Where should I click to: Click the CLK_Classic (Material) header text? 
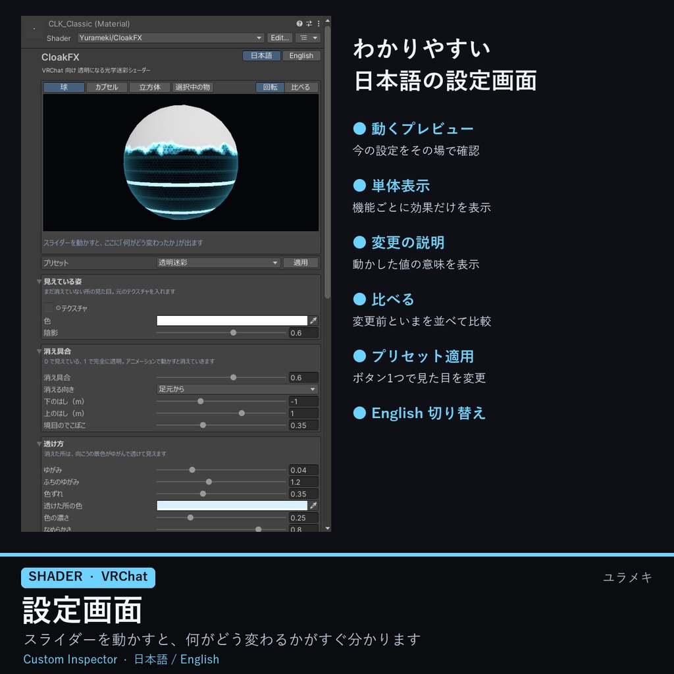(89, 24)
